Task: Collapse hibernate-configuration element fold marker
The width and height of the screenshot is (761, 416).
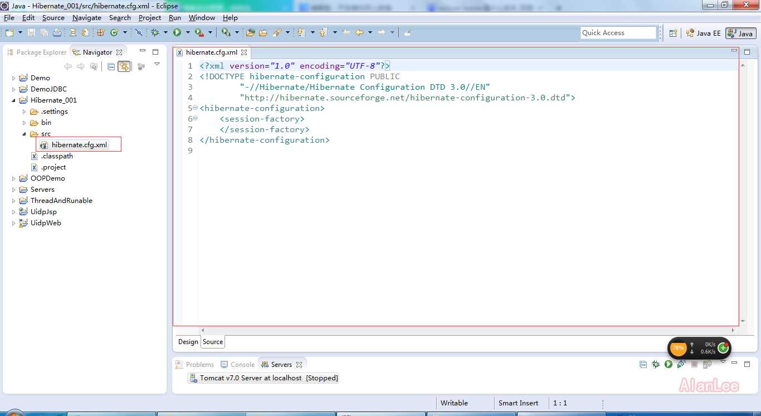Action: tap(195, 108)
